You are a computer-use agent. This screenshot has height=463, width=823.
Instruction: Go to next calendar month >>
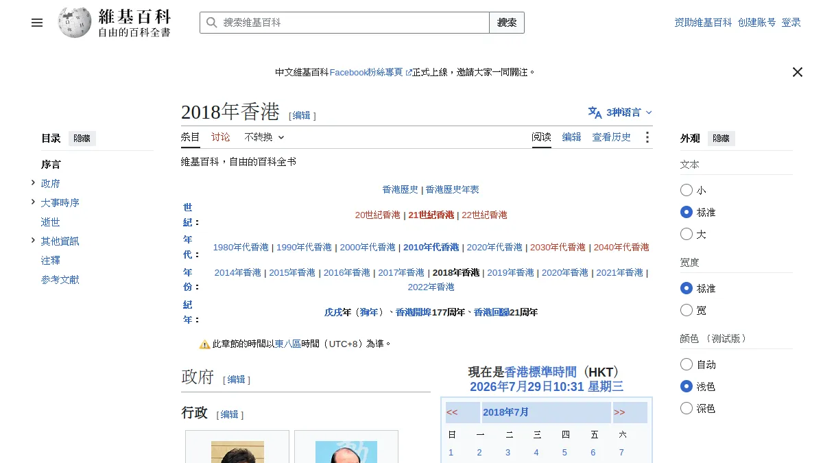coord(619,412)
